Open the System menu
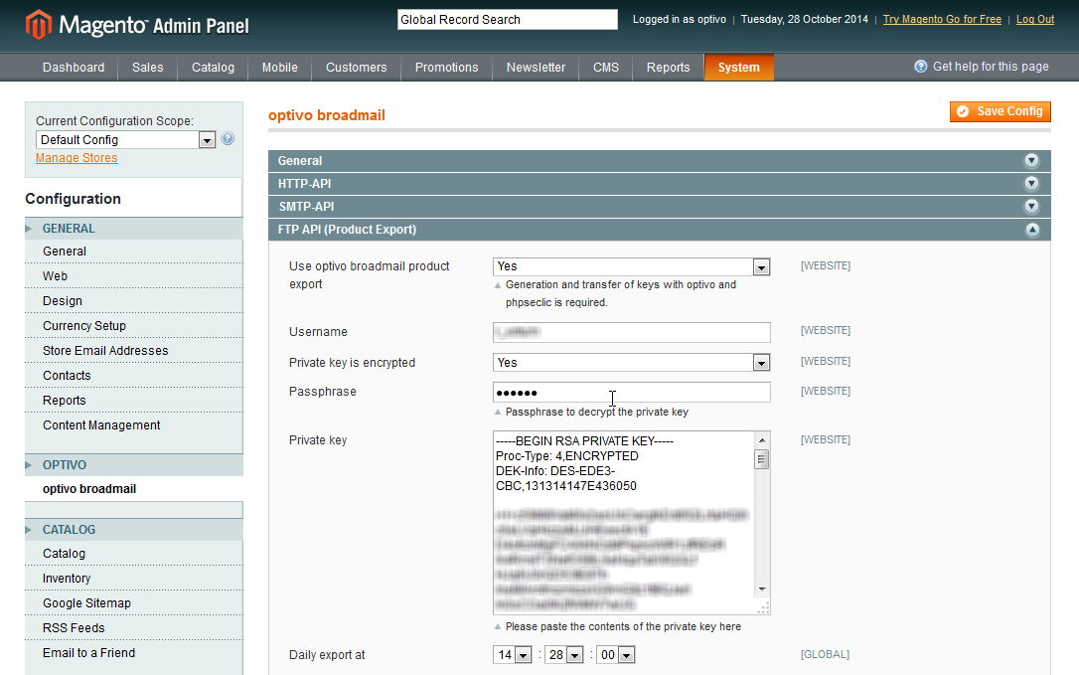This screenshot has height=675, width=1079. 739,68
